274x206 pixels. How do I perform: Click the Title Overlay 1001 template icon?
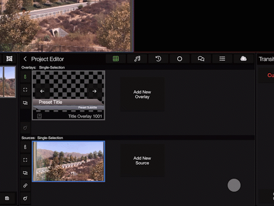(39, 116)
